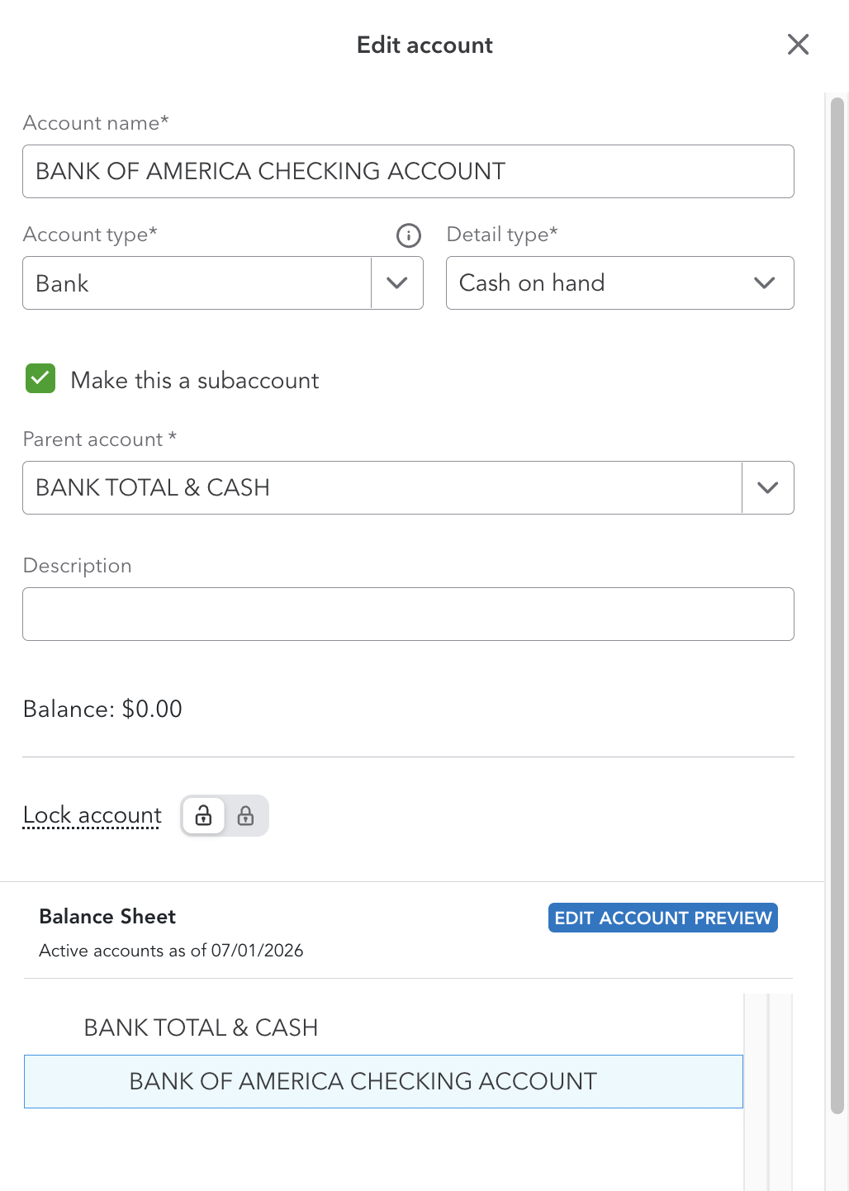Expand the Account type dropdown arrow
The height and width of the screenshot is (1191, 849).
(x=397, y=283)
